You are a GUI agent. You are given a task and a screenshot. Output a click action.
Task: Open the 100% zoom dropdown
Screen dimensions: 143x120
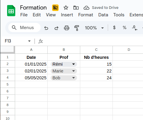click(x=94, y=28)
